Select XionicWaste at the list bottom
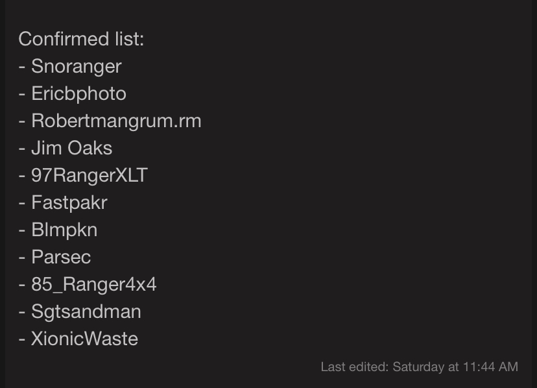 tap(85, 339)
